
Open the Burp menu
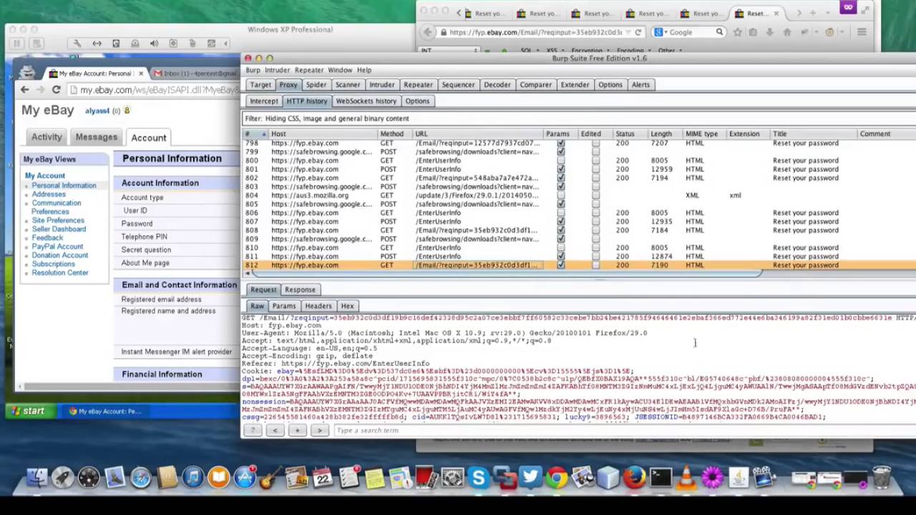253,70
